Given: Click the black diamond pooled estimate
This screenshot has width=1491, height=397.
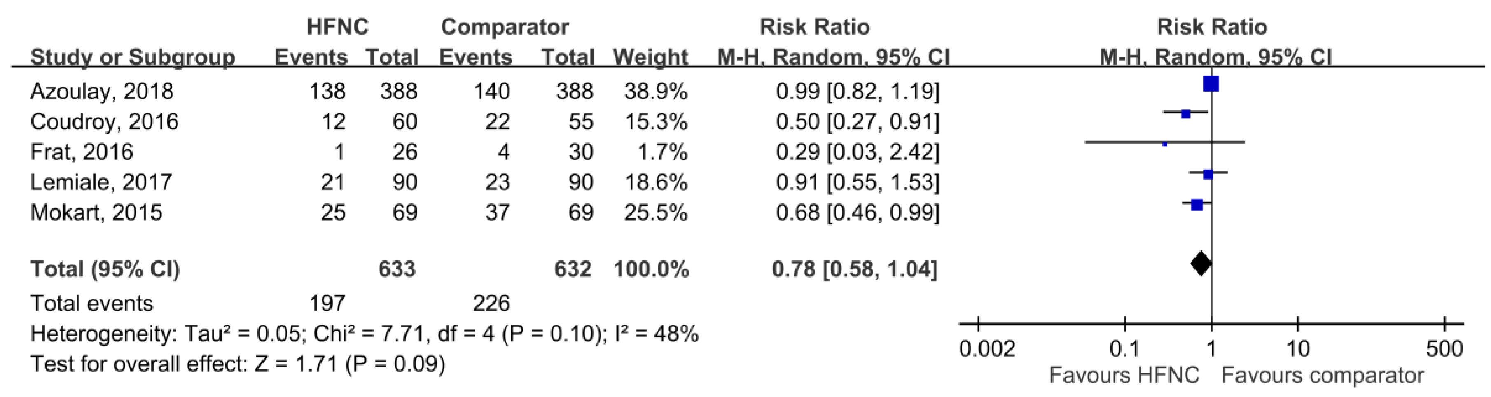Looking at the screenshot, I should click(x=1201, y=264).
